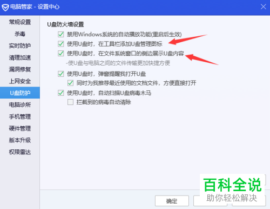
Task: Uncheck 自动扫描U盘病毒木马 option
Action: 61,93
